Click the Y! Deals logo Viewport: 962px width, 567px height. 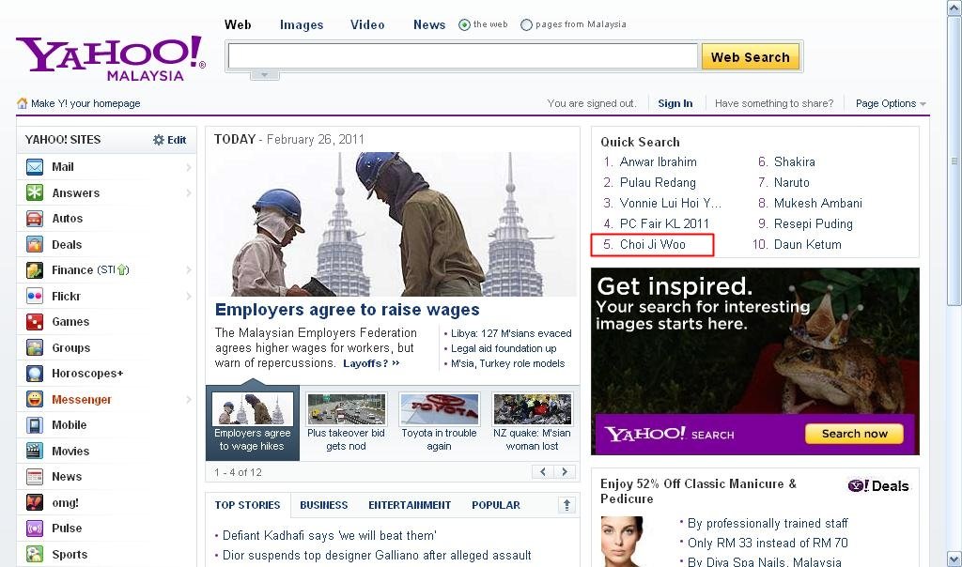[x=878, y=486]
